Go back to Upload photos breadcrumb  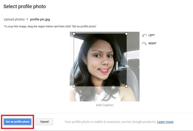tap(14, 20)
